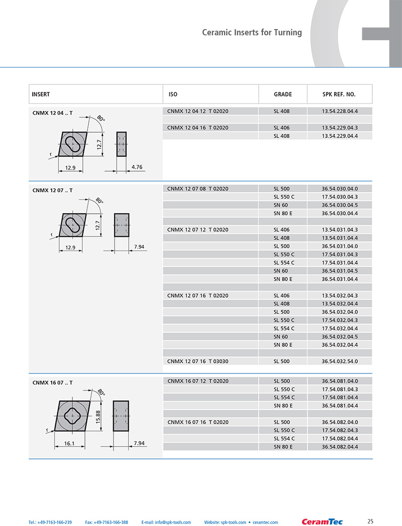Click reference number 36.54.082.04.4
The image size is (402, 526).
[x=340, y=447]
